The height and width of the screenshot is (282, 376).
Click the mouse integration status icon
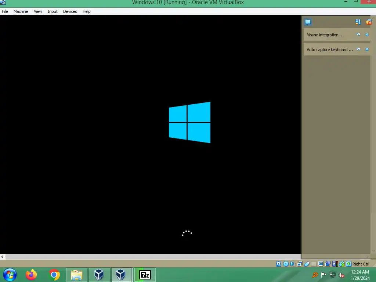point(342,264)
